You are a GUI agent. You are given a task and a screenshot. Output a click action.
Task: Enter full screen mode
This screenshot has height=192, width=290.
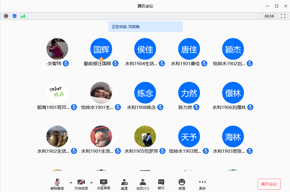point(283,16)
